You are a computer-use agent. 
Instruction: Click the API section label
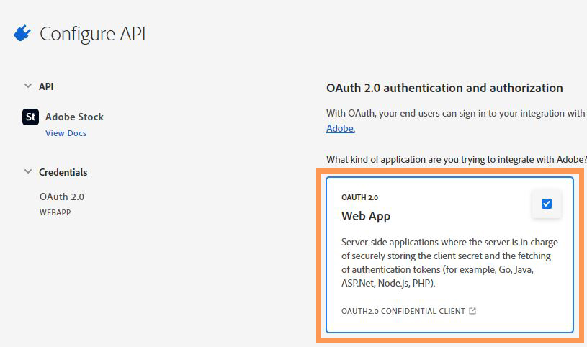(x=46, y=86)
